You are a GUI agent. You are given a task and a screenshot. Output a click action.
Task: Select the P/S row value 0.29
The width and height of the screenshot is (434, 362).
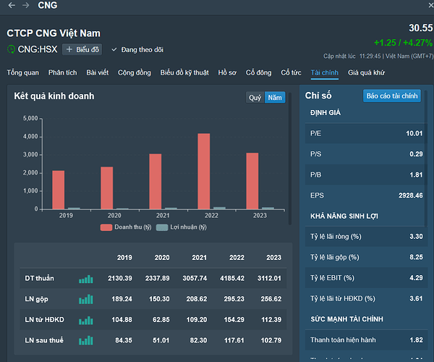coord(416,154)
